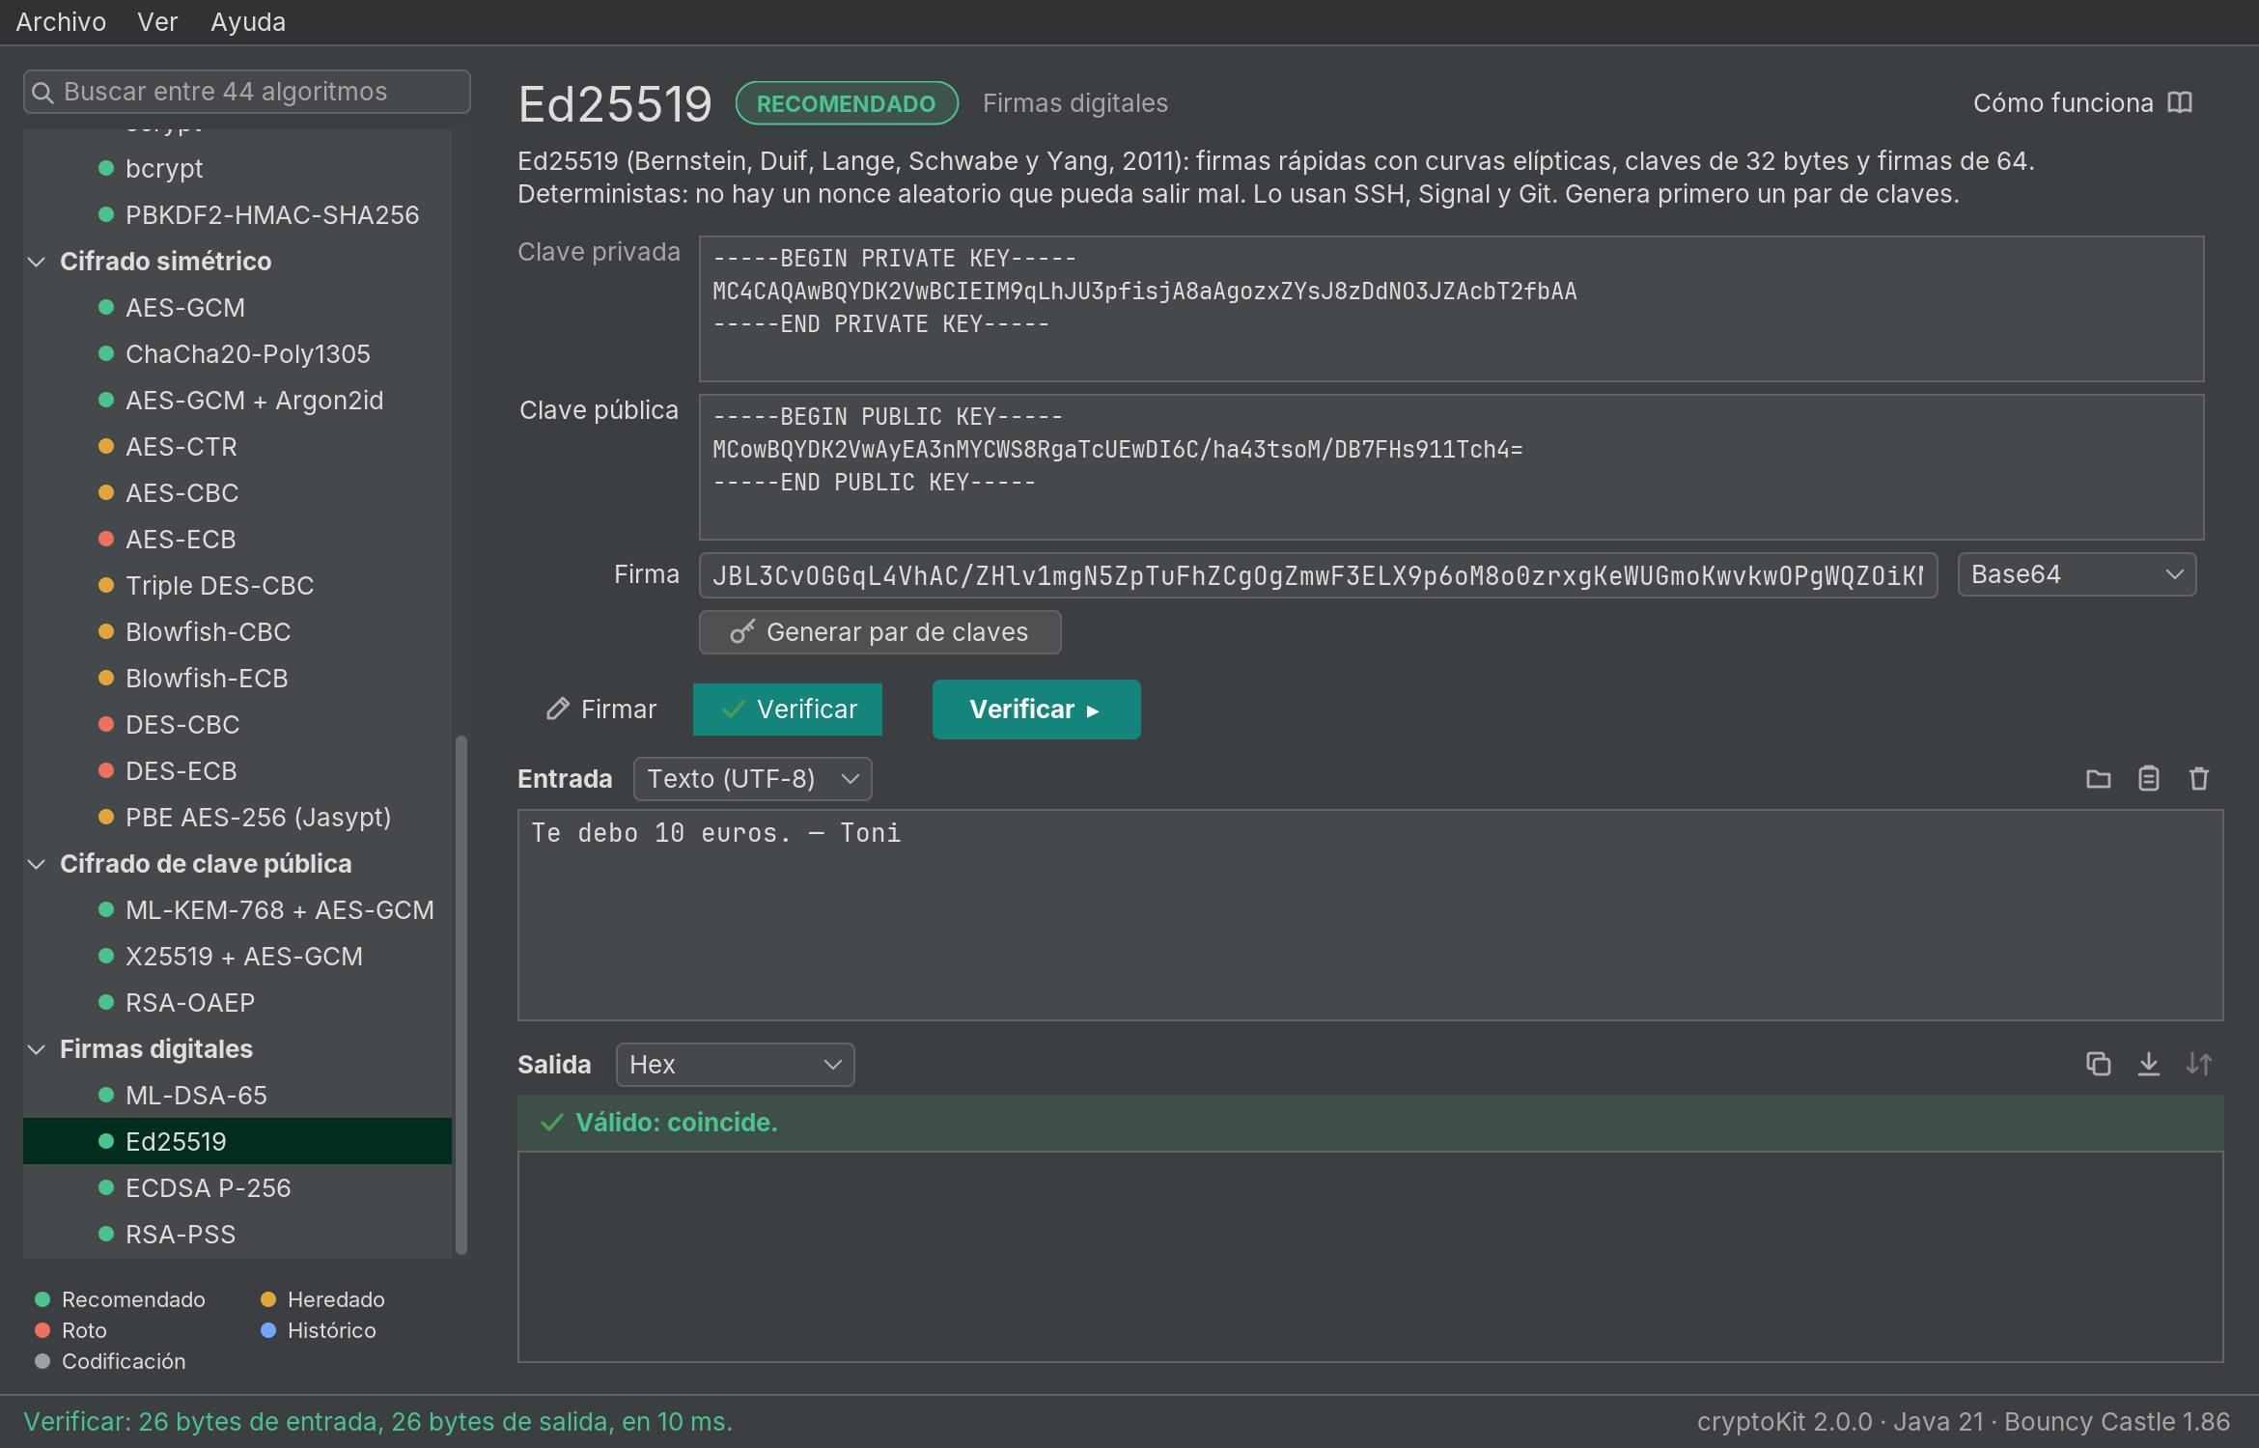
Task: Paste from clipboard icon in Entrada
Action: click(x=2148, y=779)
